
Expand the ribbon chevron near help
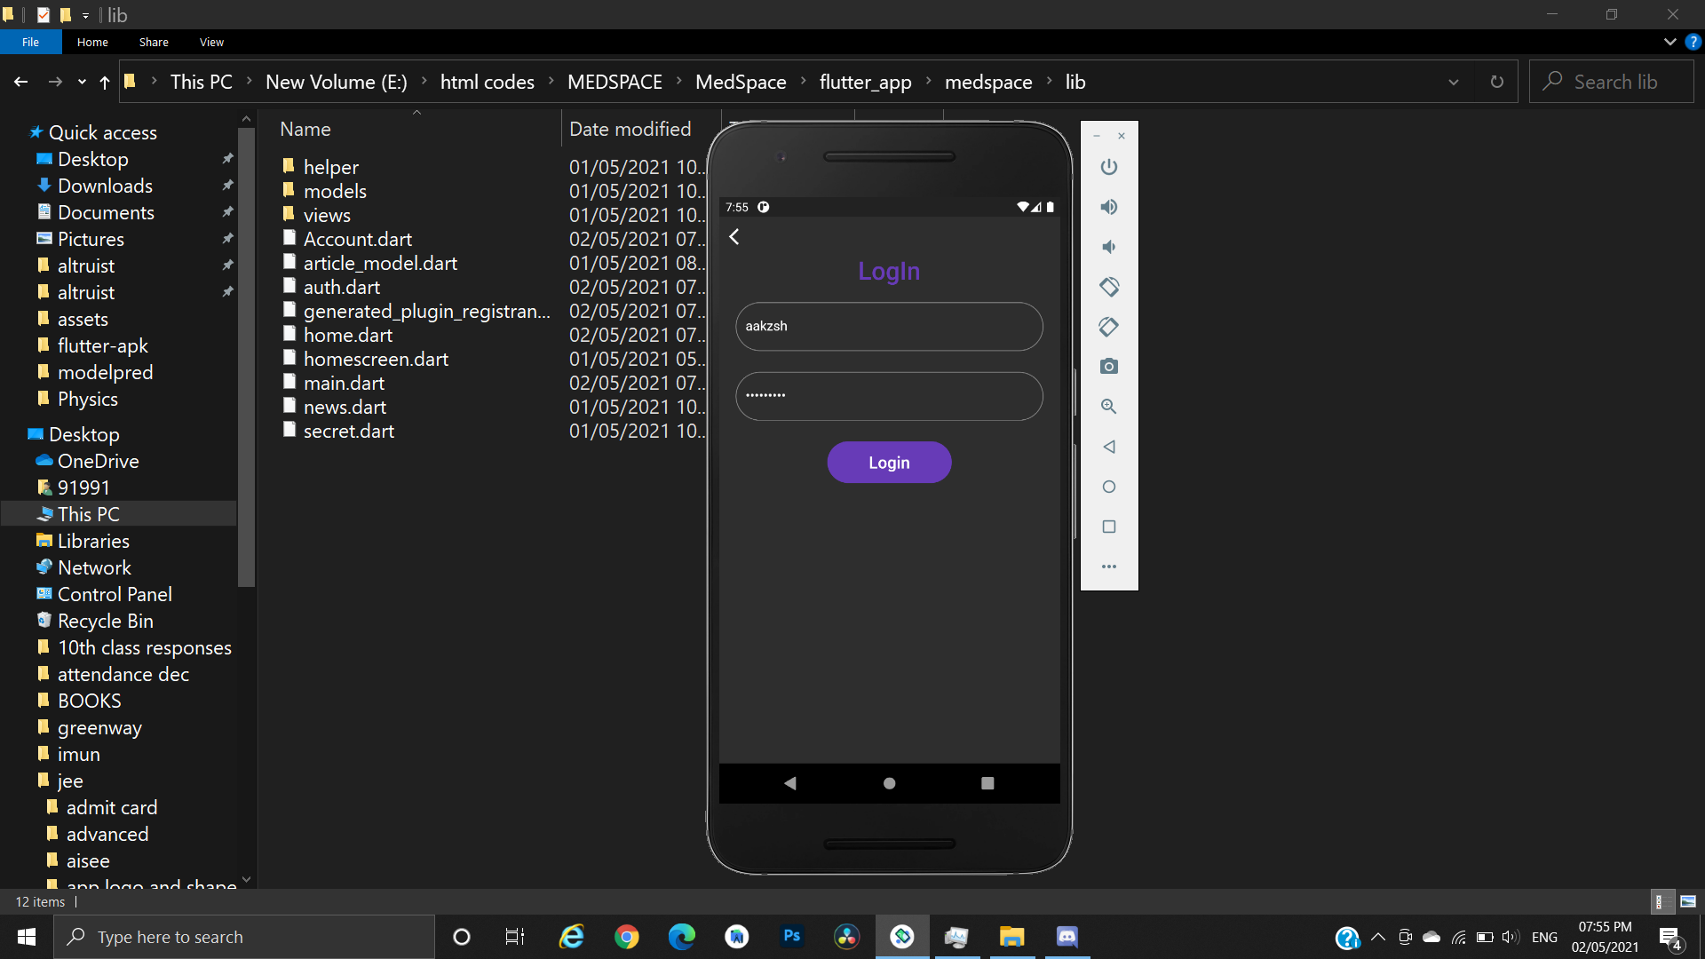[1669, 42]
